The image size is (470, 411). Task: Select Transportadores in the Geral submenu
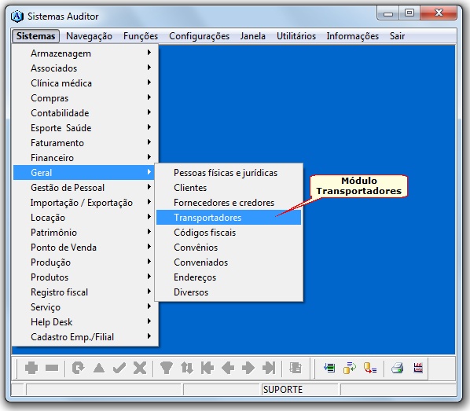(x=229, y=218)
